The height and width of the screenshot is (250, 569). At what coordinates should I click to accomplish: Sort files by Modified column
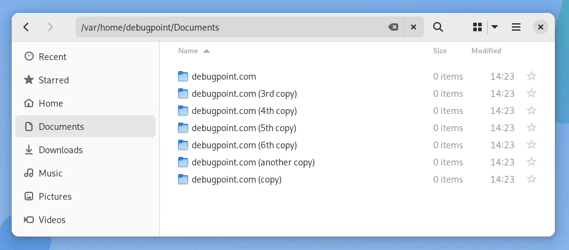click(x=486, y=51)
